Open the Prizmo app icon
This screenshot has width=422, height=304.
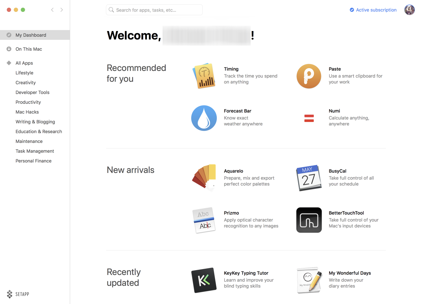click(204, 220)
